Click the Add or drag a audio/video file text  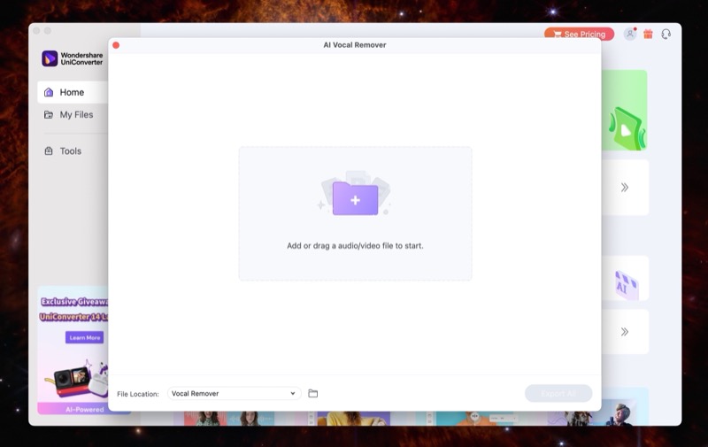coord(356,245)
